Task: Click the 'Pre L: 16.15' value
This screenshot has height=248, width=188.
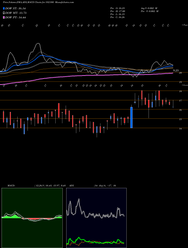Action: coord(117,14)
